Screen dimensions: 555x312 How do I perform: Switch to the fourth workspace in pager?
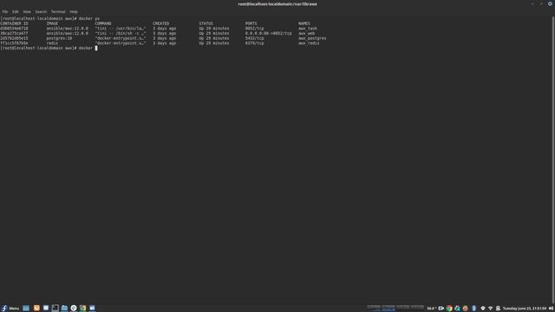coord(417,309)
